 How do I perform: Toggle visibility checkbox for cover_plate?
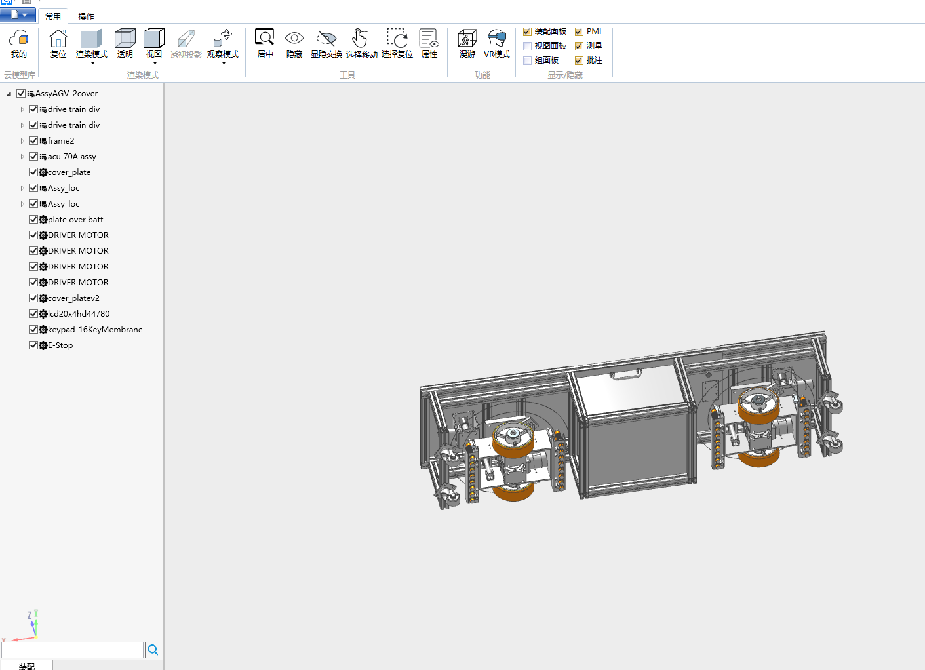click(x=33, y=172)
